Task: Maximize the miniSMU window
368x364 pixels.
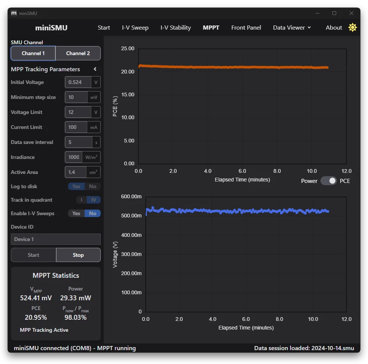Action: tap(334, 13)
